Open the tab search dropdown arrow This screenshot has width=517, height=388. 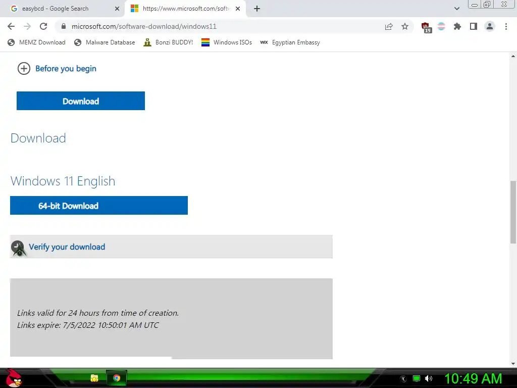(456, 9)
